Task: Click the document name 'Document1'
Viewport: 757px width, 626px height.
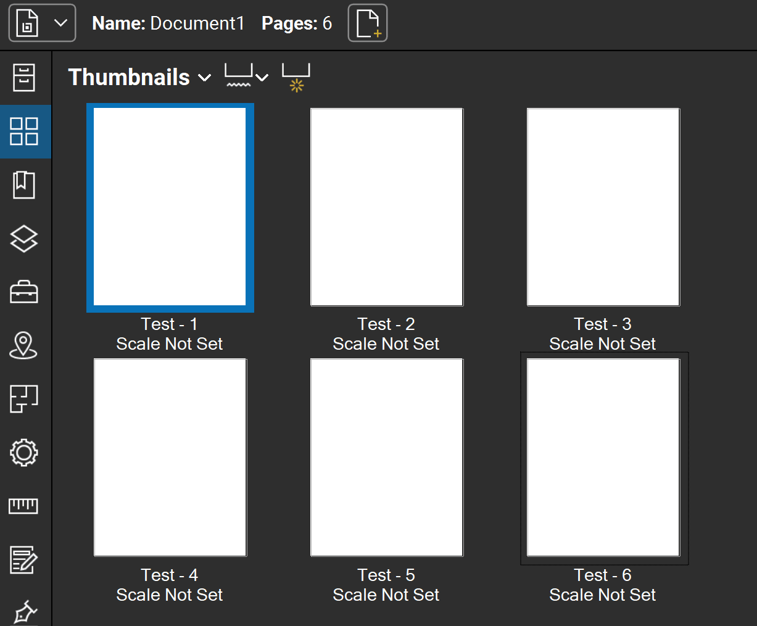Action: point(197,23)
